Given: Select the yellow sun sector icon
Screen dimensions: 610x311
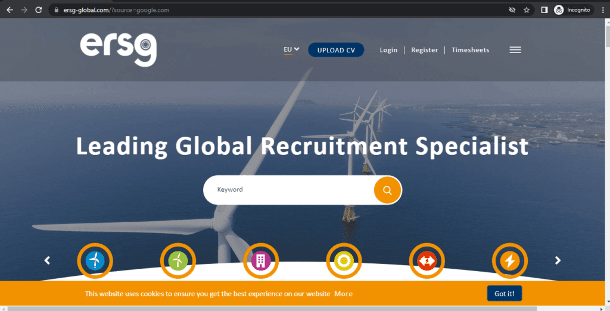Looking at the screenshot, I should pyautogui.click(x=344, y=260).
